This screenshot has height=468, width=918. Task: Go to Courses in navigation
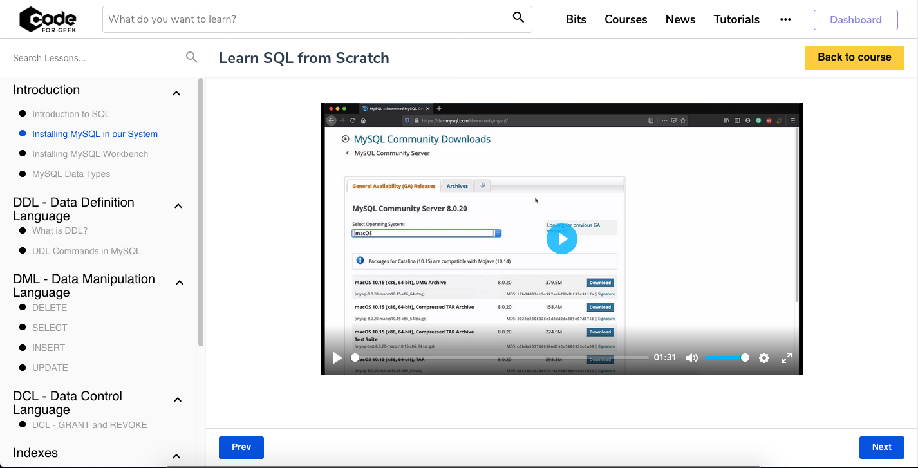pyautogui.click(x=626, y=19)
